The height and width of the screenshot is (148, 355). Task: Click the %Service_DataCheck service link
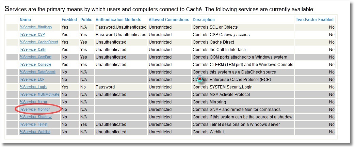point(37,72)
